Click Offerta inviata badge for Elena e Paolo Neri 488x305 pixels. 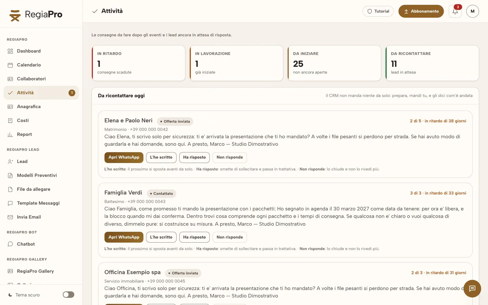pos(175,121)
